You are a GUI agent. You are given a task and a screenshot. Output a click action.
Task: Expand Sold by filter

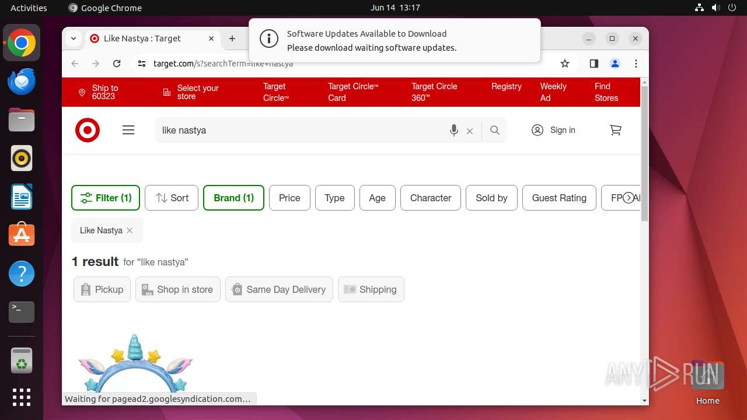point(491,198)
